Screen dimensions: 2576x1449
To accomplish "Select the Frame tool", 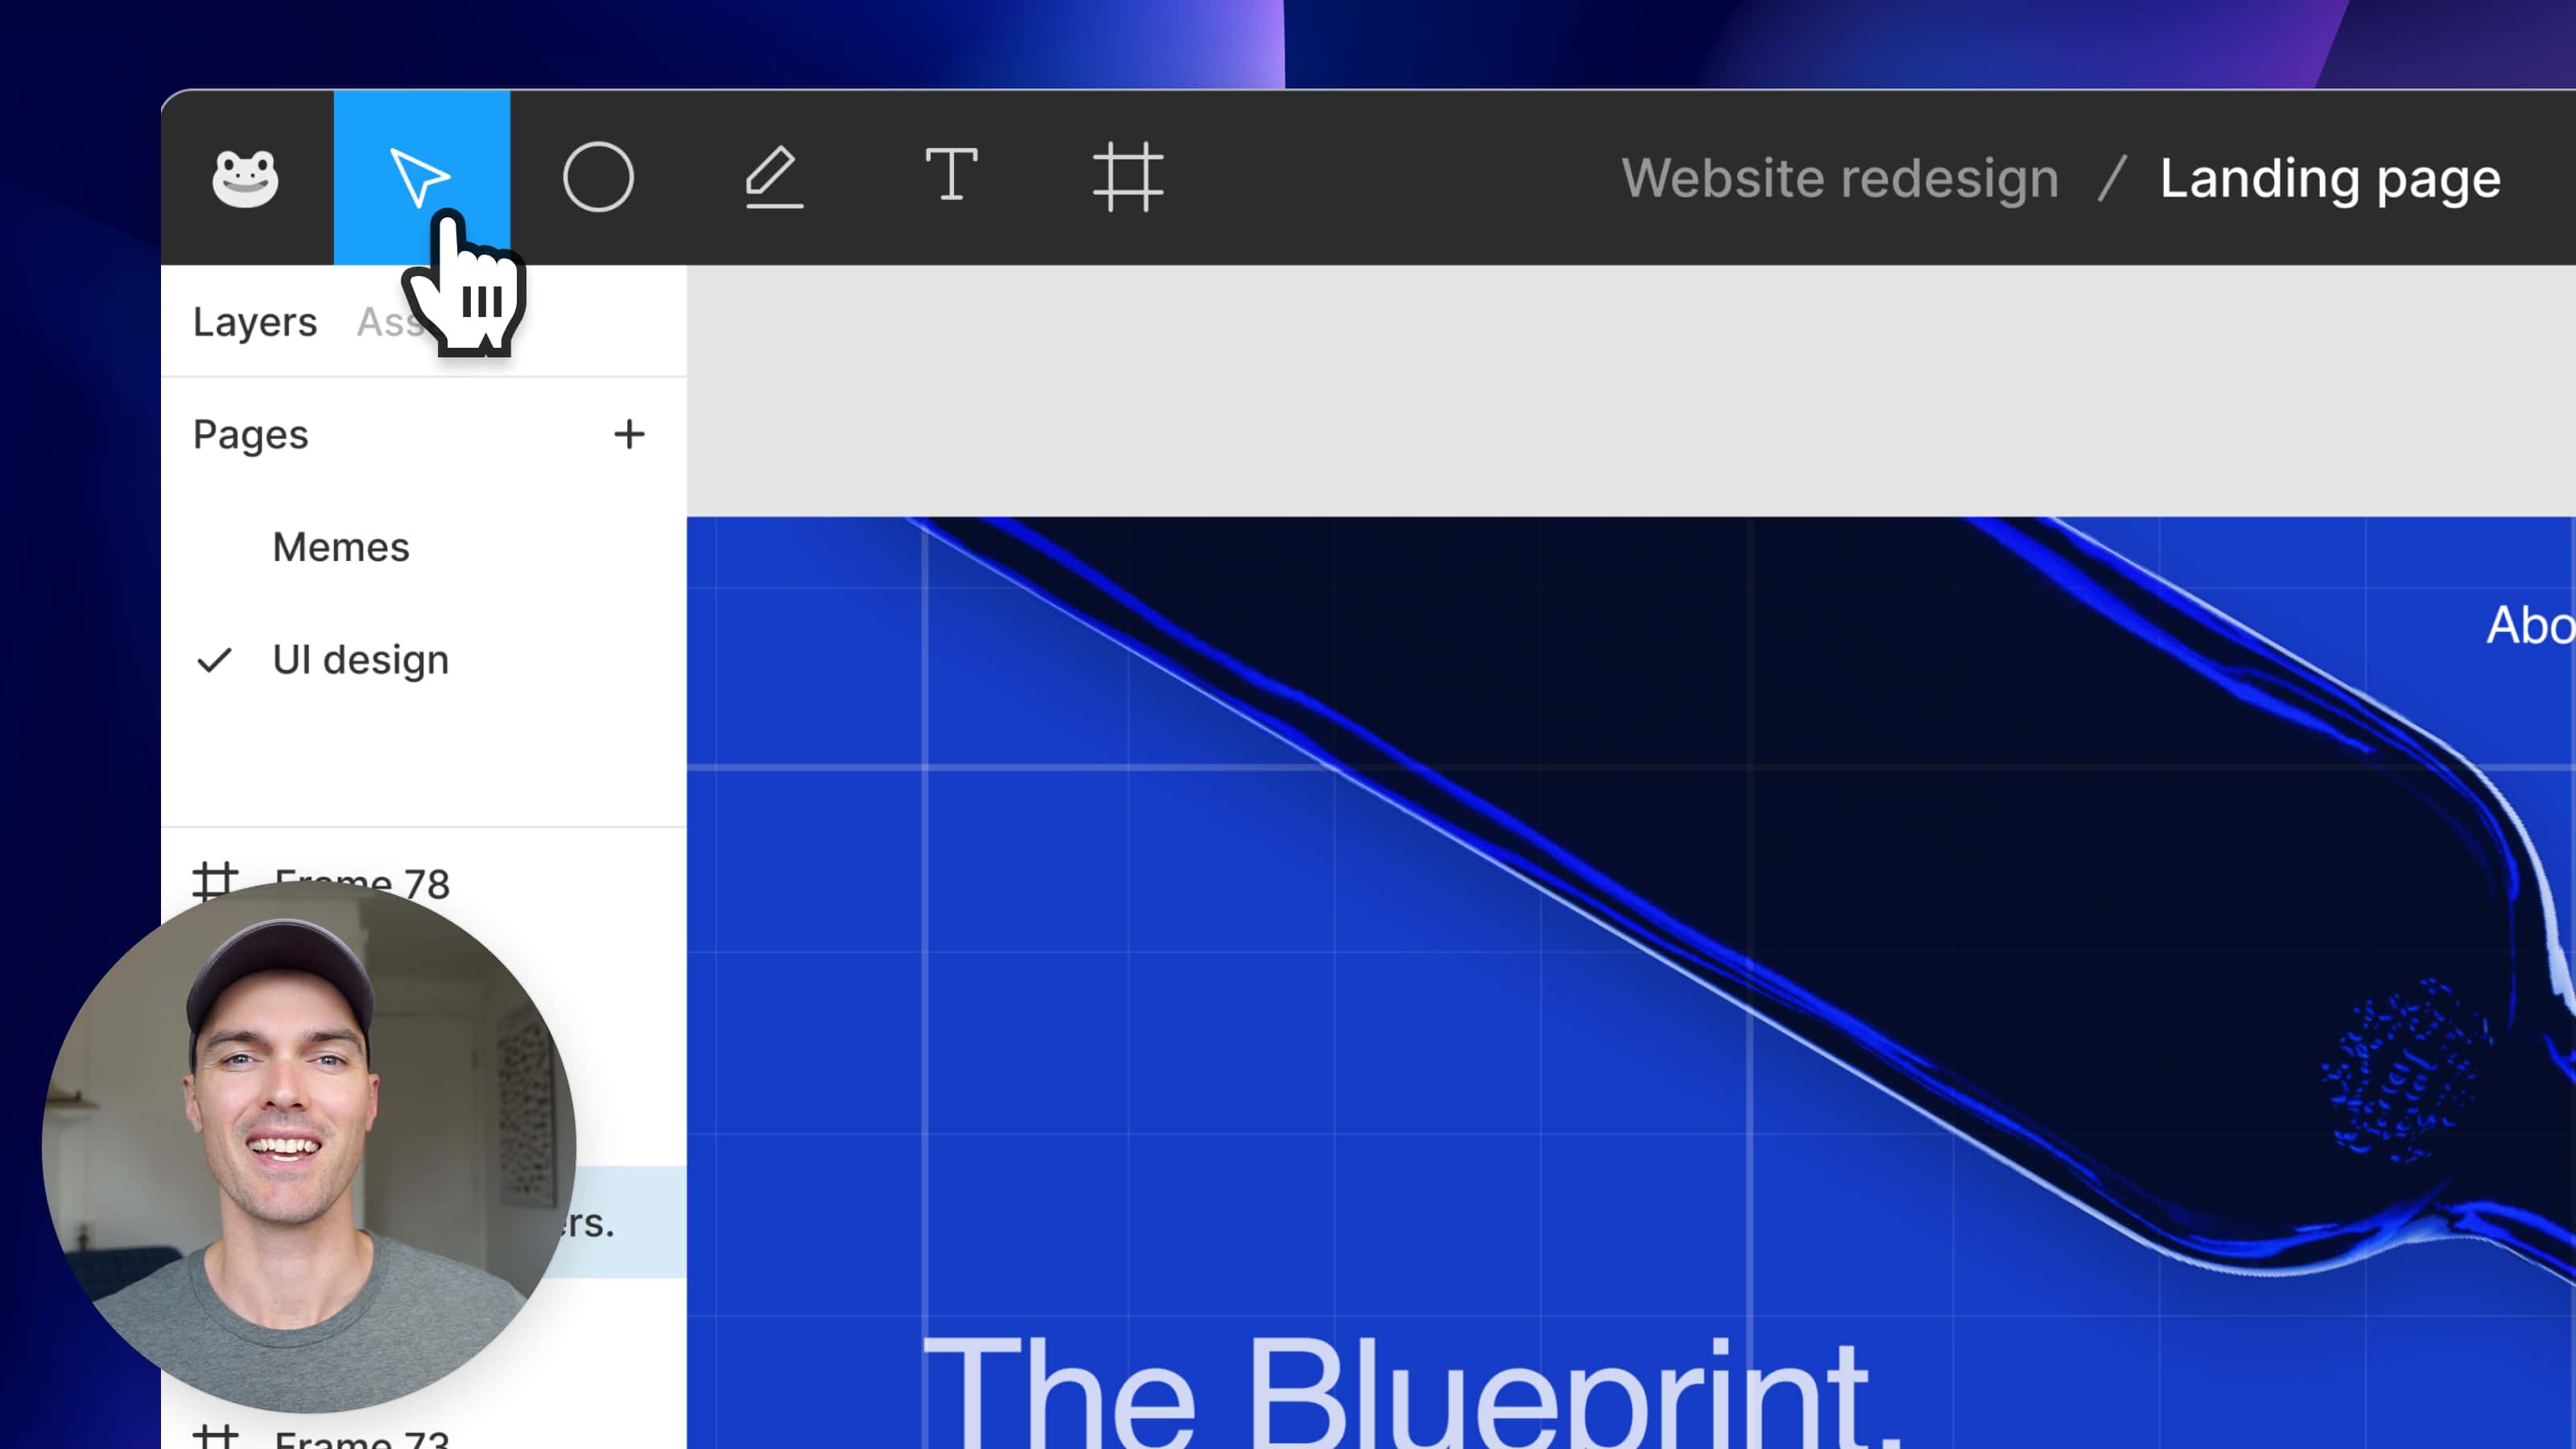I will pyautogui.click(x=1127, y=178).
